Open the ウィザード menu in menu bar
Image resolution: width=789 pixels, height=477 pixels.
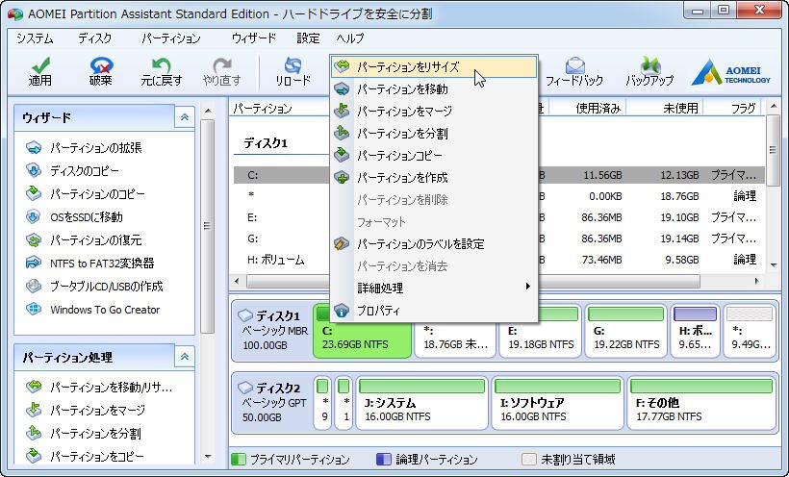pyautogui.click(x=254, y=38)
